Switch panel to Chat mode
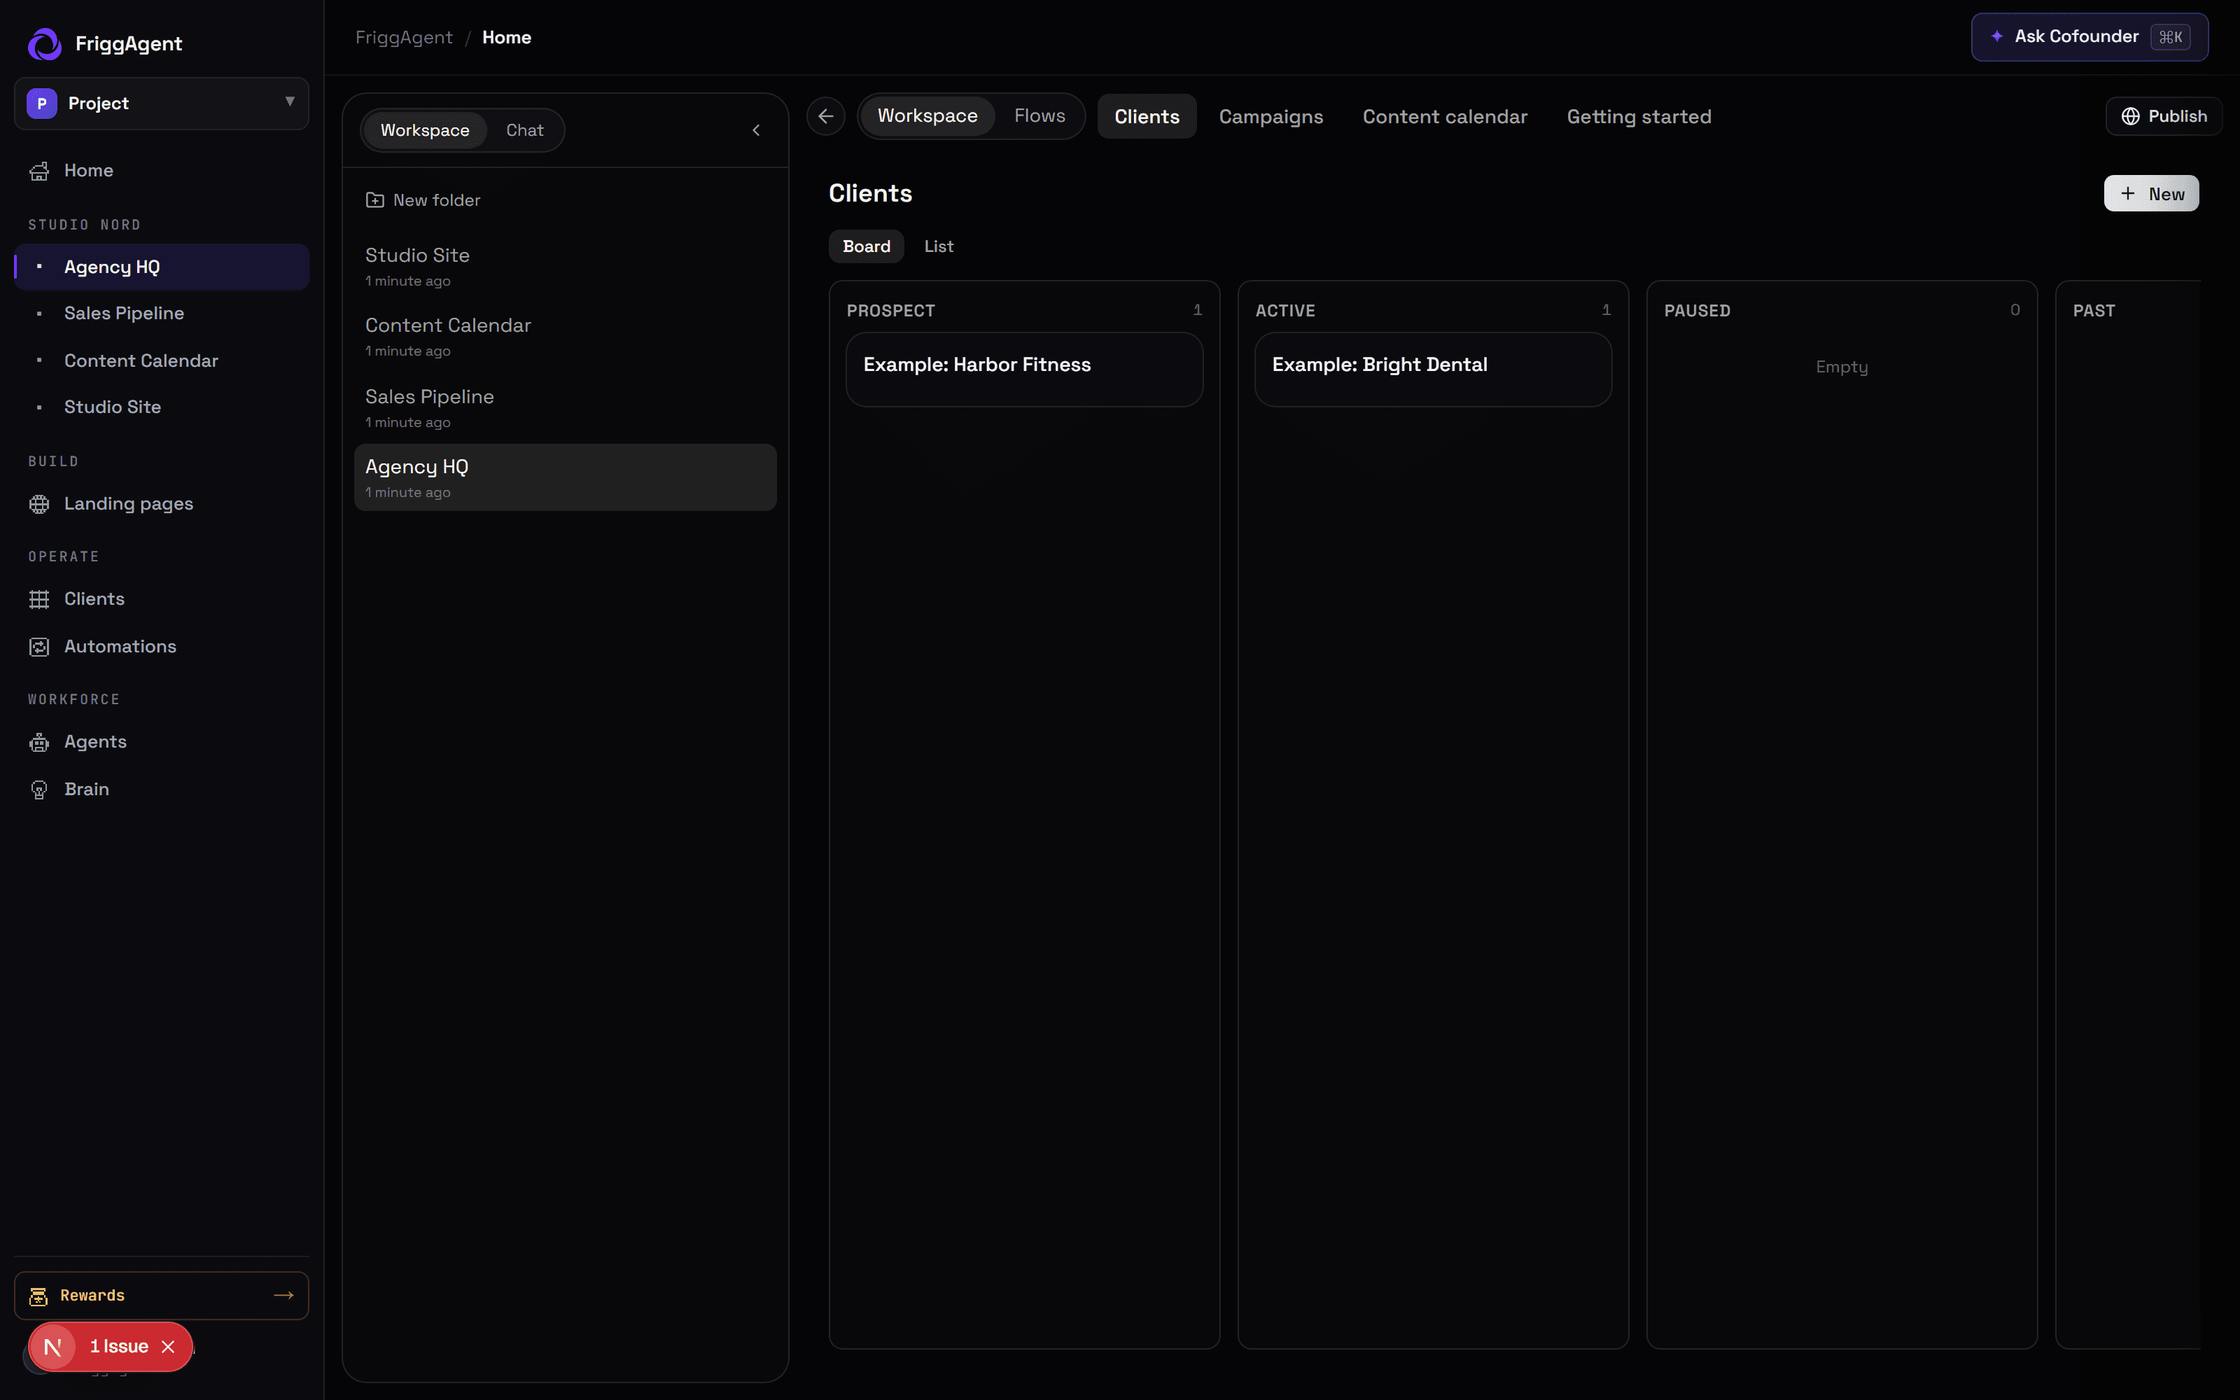Image resolution: width=2240 pixels, height=1400 pixels. (x=525, y=131)
